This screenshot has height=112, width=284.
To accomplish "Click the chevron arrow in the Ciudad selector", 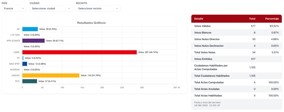I will (69, 8).
